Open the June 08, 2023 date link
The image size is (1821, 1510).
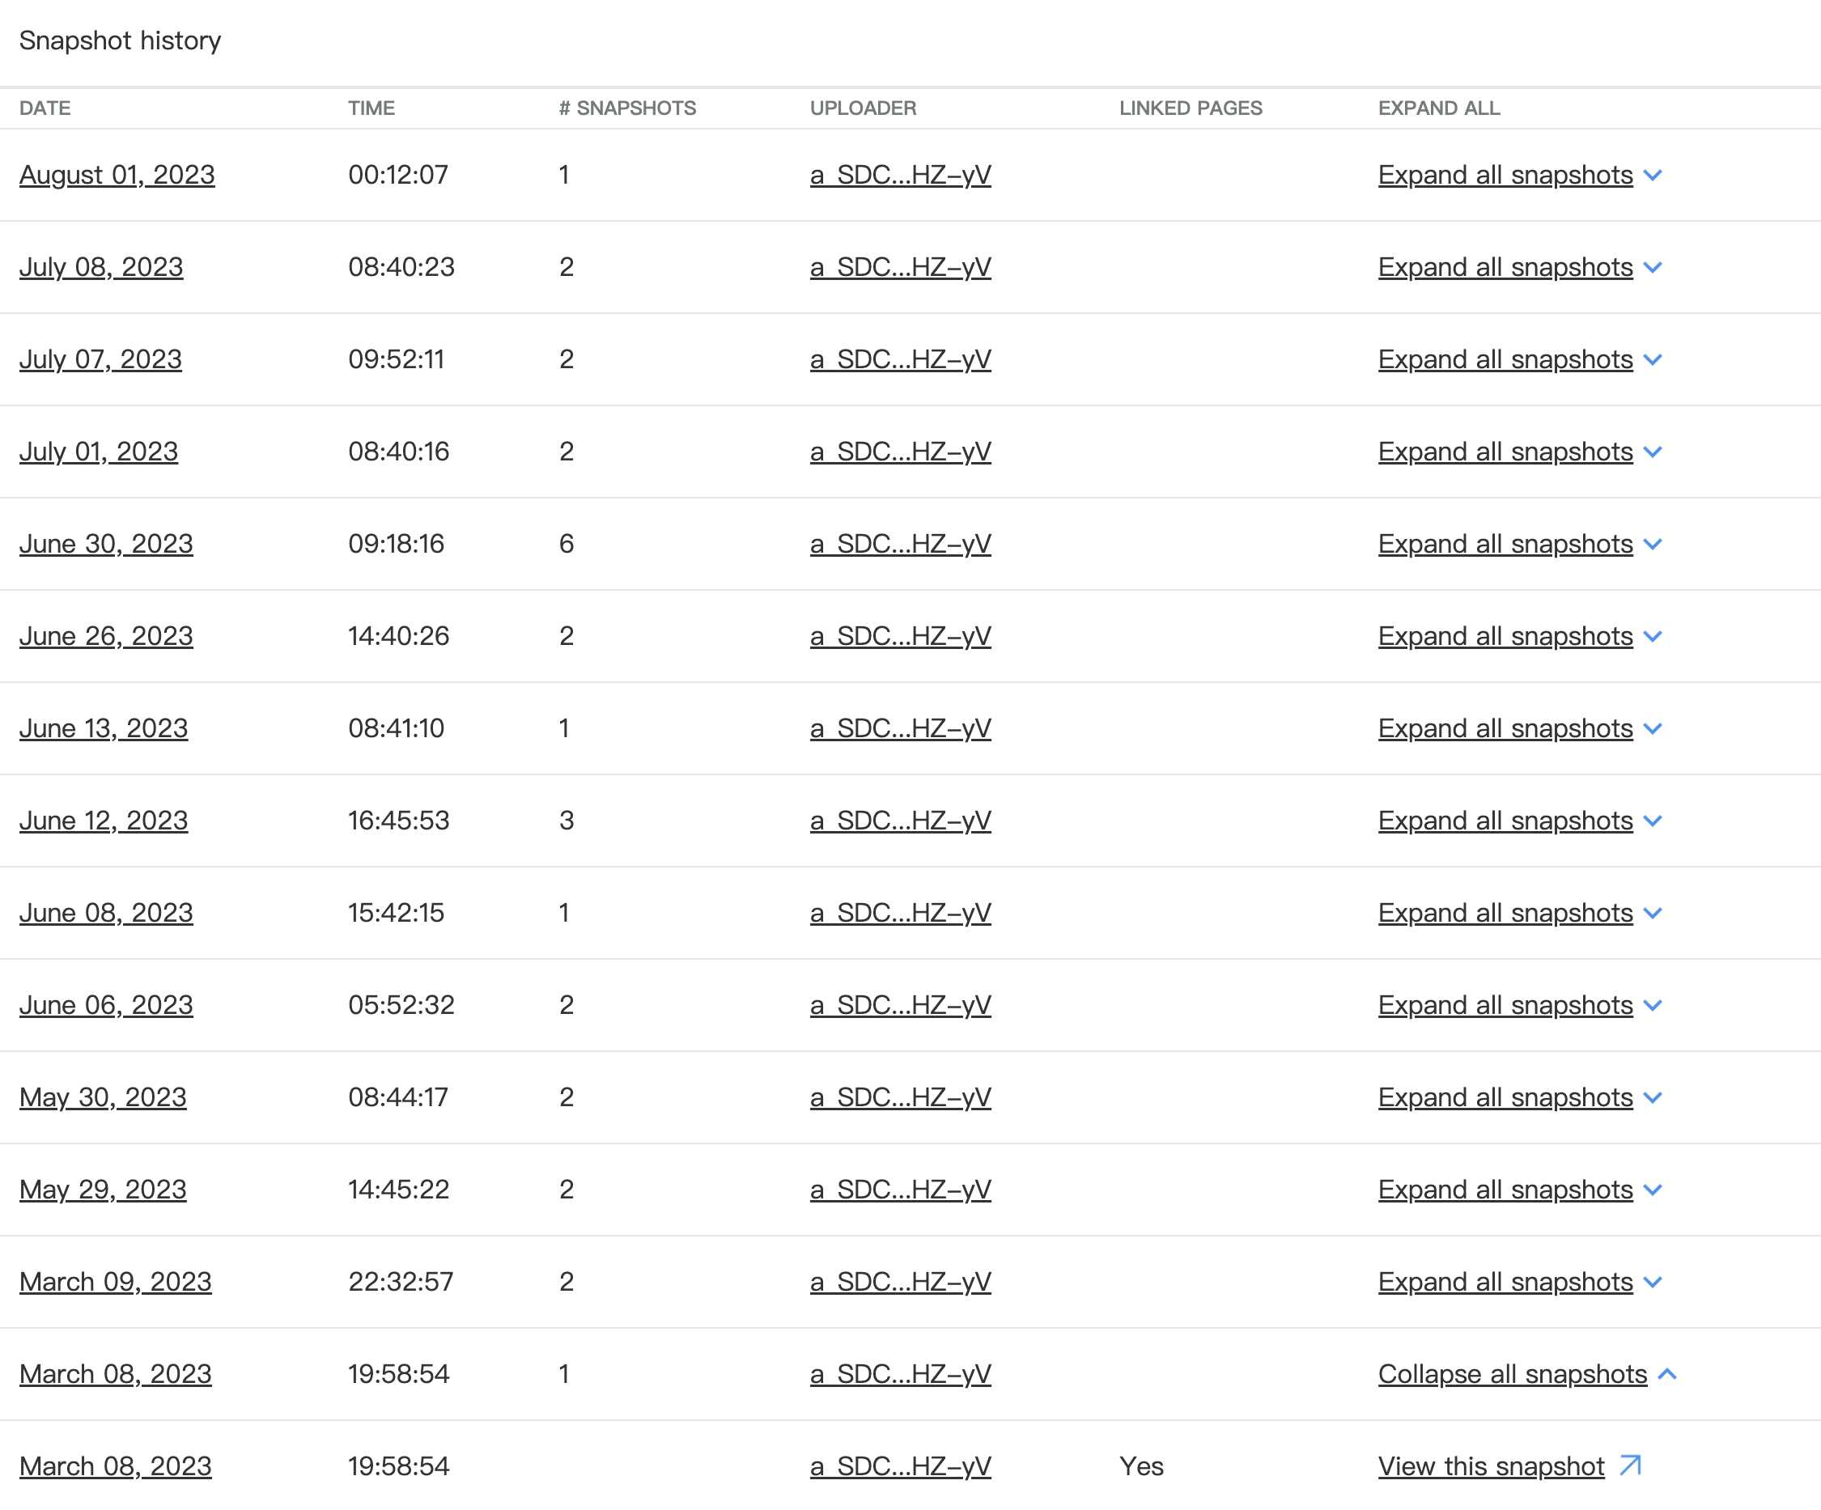point(106,913)
